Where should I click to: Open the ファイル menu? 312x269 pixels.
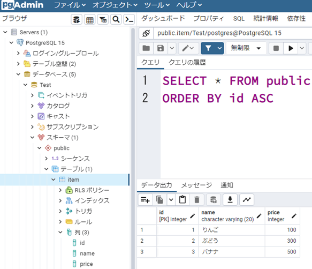(x=70, y=5)
